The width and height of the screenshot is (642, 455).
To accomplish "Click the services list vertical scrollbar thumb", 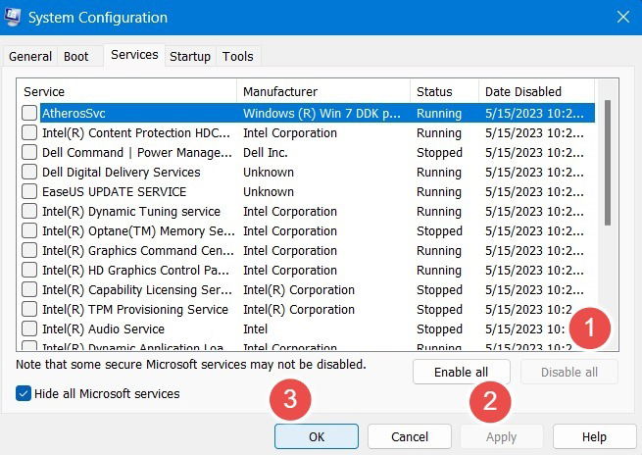I will click(x=607, y=163).
